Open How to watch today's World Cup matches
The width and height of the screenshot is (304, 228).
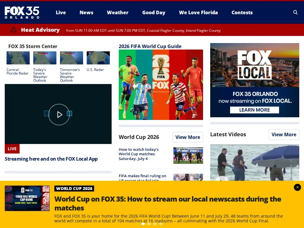click(139, 154)
